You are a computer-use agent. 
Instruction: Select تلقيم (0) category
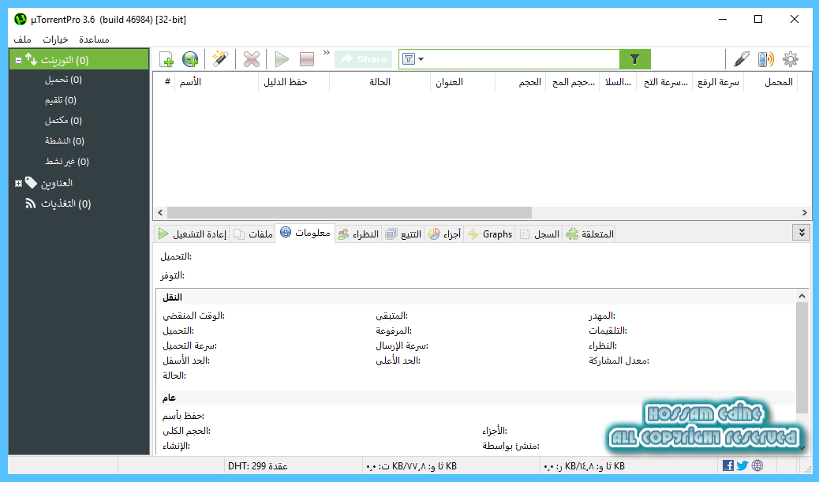[x=61, y=100]
